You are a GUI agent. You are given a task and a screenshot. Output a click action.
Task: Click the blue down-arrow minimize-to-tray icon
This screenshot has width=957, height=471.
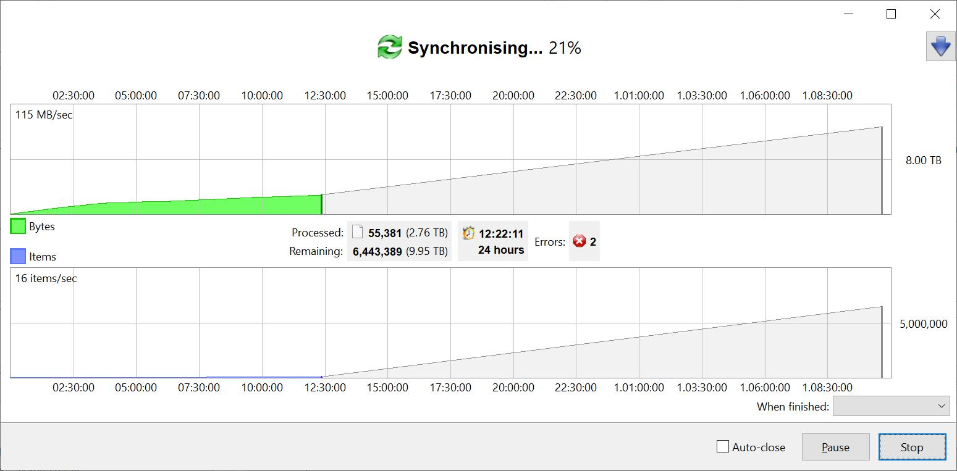940,46
